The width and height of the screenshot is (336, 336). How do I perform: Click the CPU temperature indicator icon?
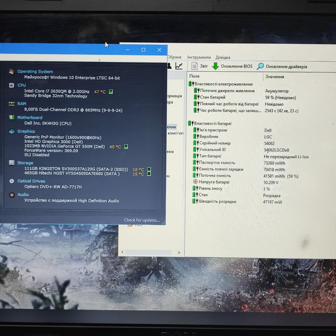pos(111,92)
